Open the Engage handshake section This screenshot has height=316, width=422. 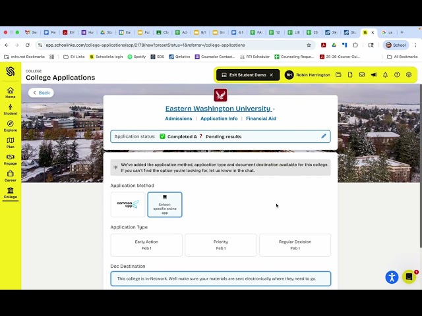tap(11, 159)
